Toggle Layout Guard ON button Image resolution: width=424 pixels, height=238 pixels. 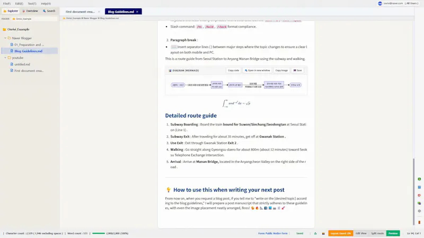(x=340, y=233)
